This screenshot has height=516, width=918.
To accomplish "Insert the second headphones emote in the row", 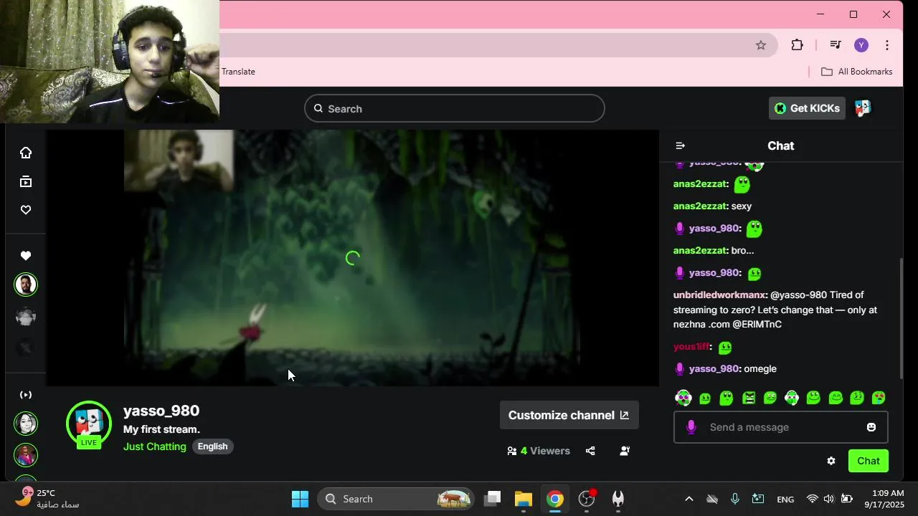I will tap(792, 398).
